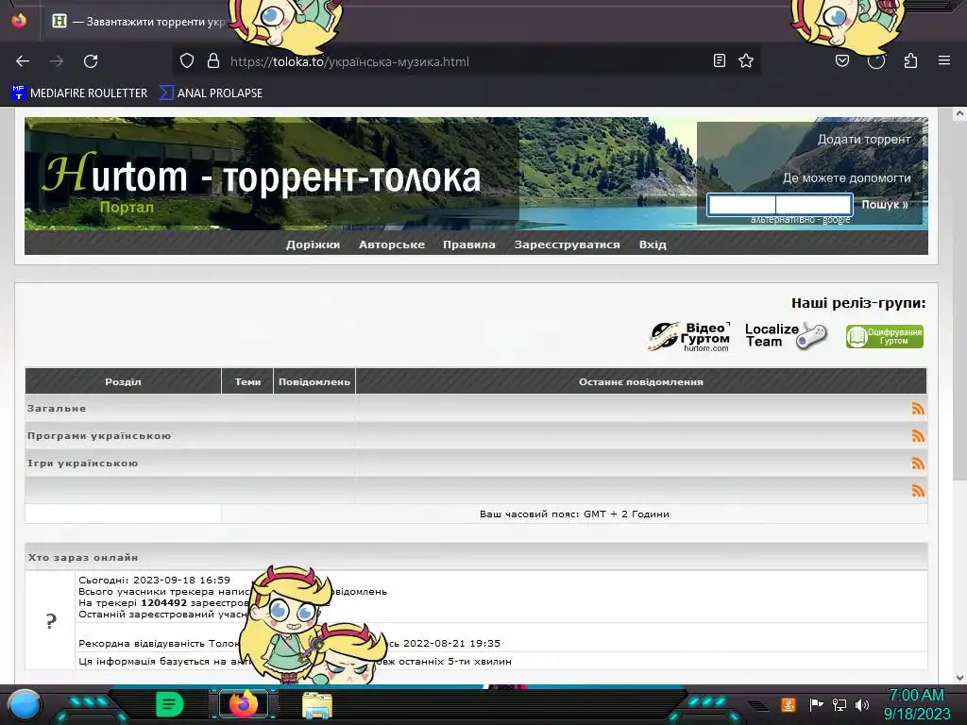Viewport: 967px width, 725px height.
Task: Open the Портал link under the logo
Action: click(127, 207)
